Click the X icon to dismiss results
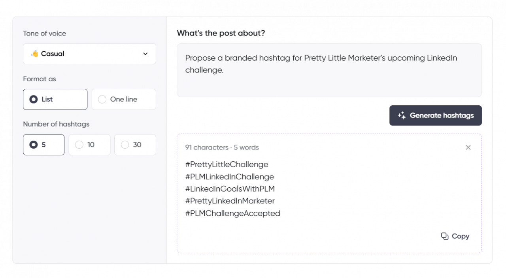The height and width of the screenshot is (278, 506). 468,147
